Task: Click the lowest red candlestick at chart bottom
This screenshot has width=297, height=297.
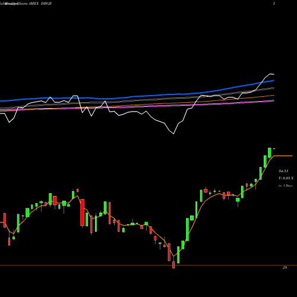Action: point(173,265)
